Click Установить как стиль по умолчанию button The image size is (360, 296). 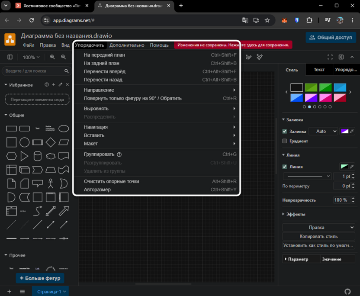318,245
